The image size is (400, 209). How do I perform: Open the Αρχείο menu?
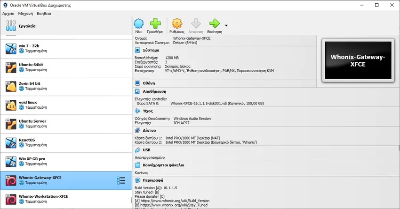click(8, 14)
